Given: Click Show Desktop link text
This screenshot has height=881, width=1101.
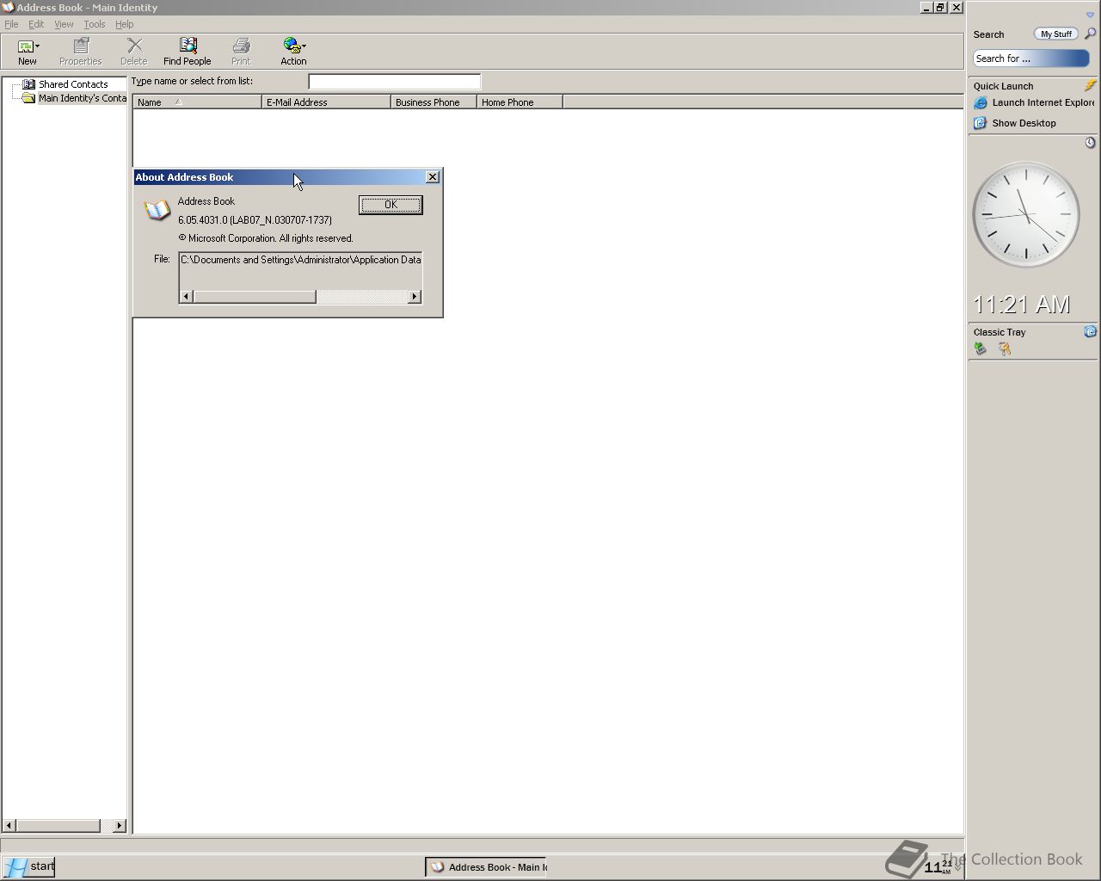Looking at the screenshot, I should [x=1024, y=123].
